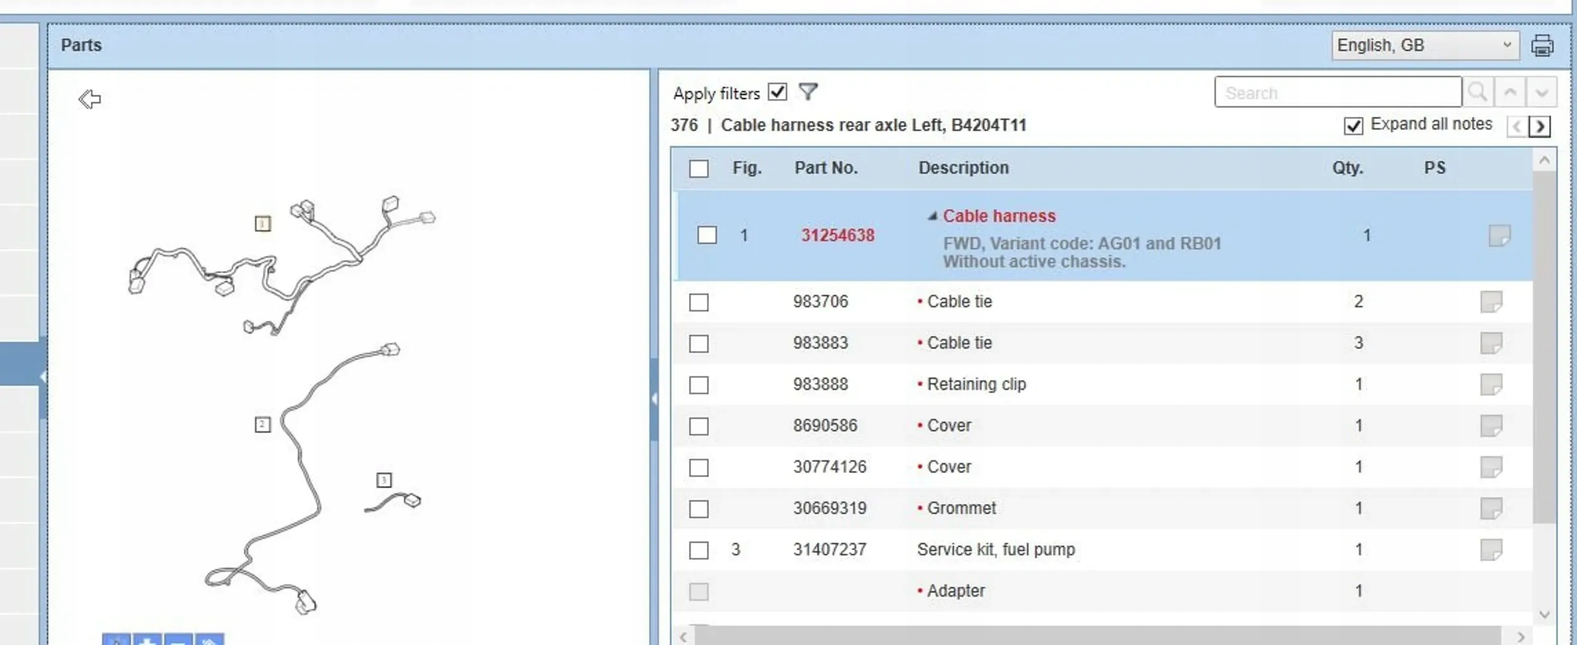This screenshot has width=1577, height=645.
Task: Click the Qty. column header
Action: tap(1347, 168)
